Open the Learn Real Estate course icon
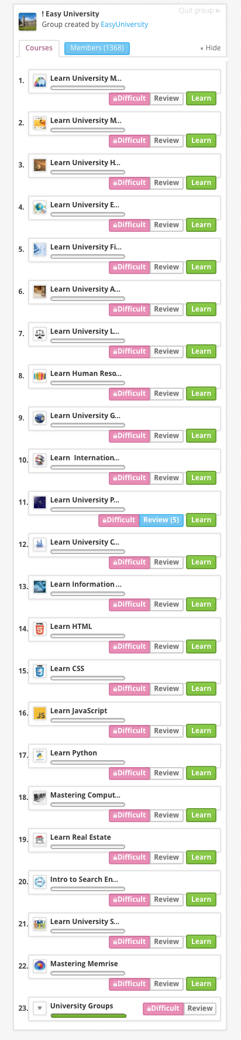The height and width of the screenshot is (1040, 241). pyautogui.click(x=40, y=840)
